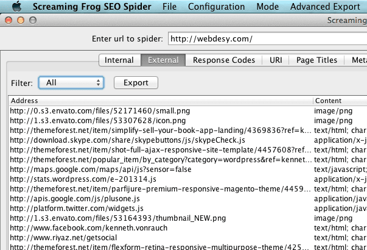This screenshot has width=367, height=250.
Task: Switch to the Page Titles tab
Action: [x=316, y=60]
